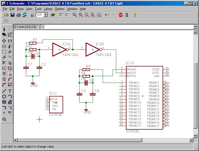Screen dimensions: 199x151
Task: Select the Junction tool
Action: coord(4,113)
